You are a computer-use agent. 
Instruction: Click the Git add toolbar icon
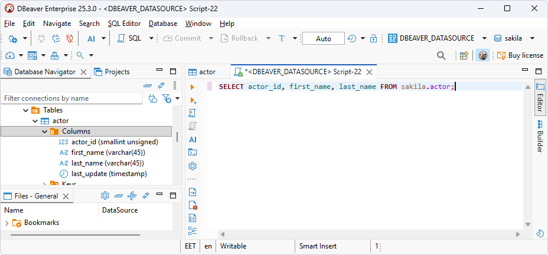click(32, 55)
